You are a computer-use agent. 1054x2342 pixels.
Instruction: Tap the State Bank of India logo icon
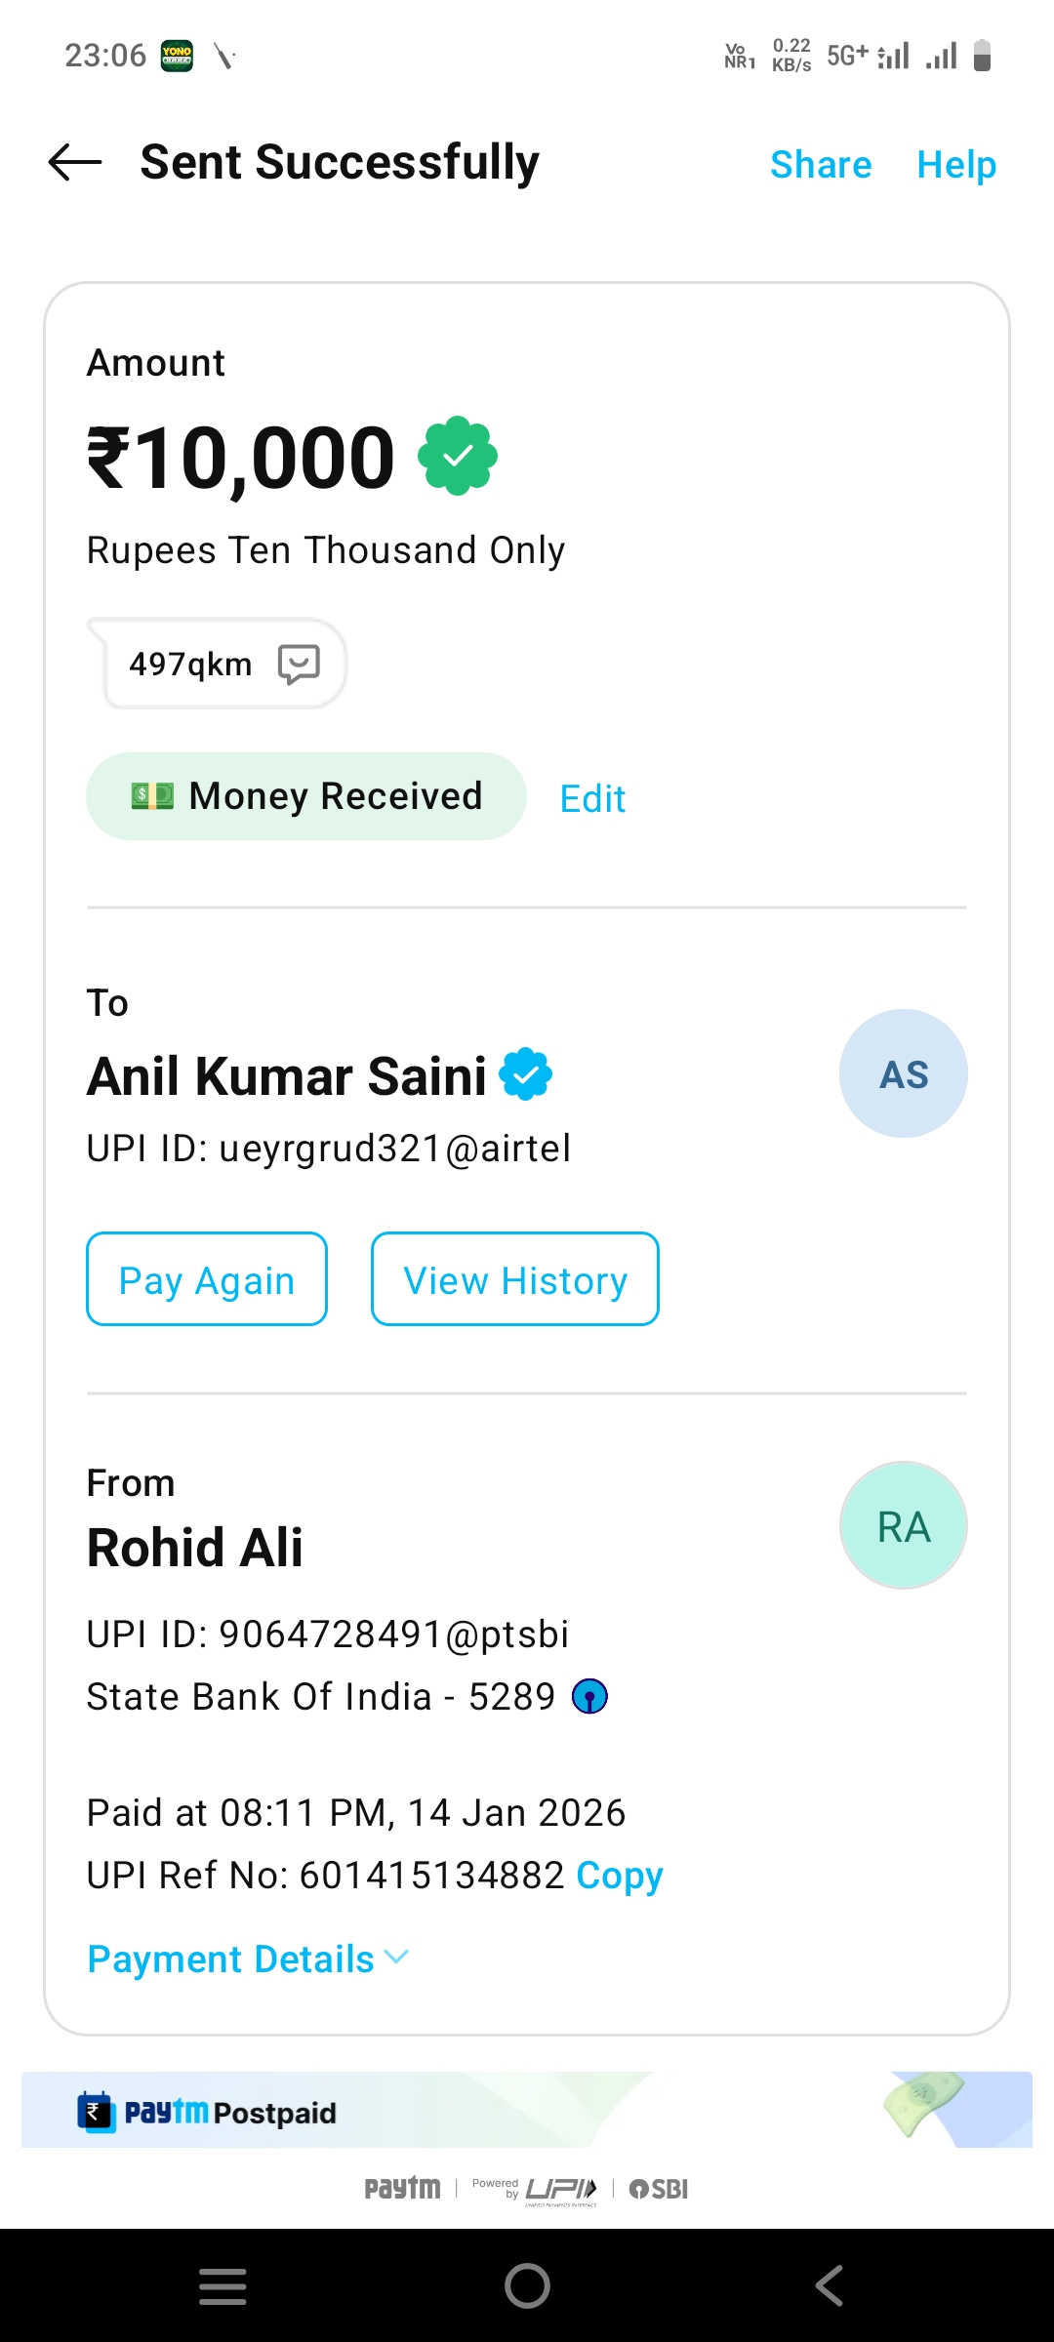coord(589,1697)
